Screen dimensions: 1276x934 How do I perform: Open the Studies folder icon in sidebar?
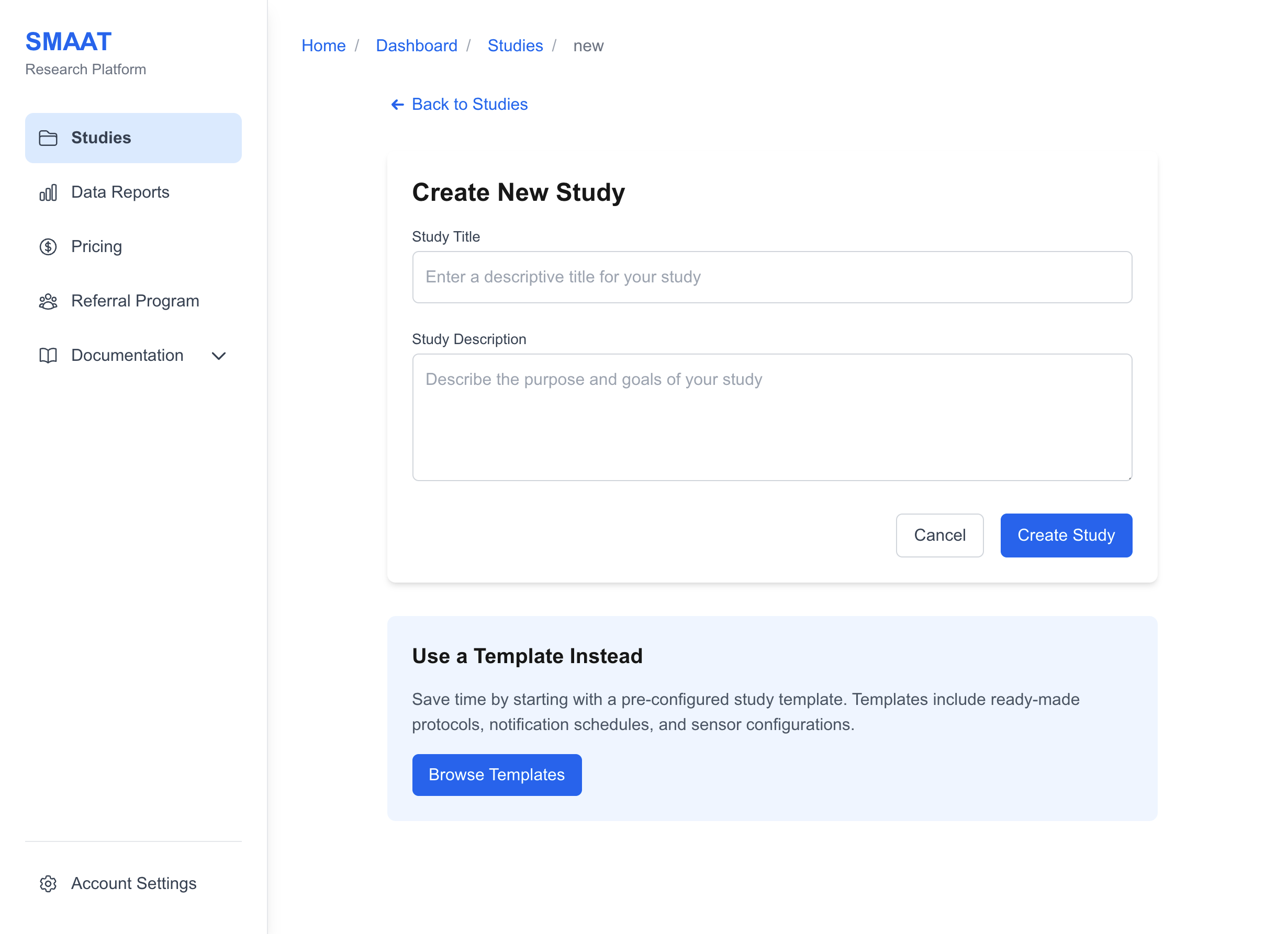[48, 138]
